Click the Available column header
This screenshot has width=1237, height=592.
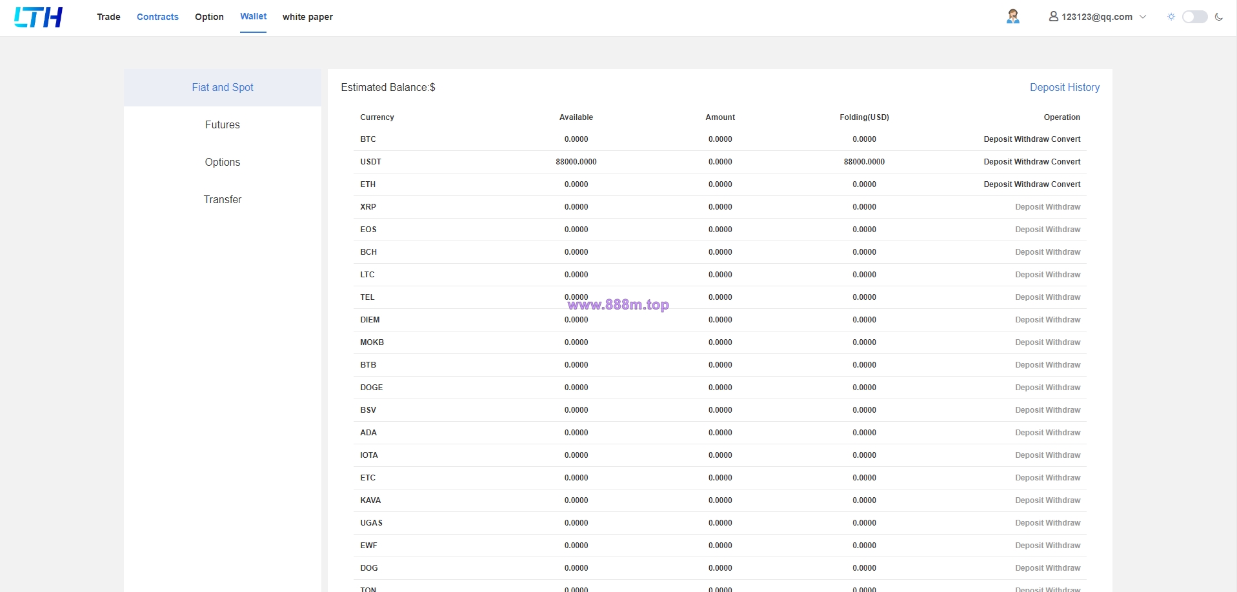click(576, 117)
